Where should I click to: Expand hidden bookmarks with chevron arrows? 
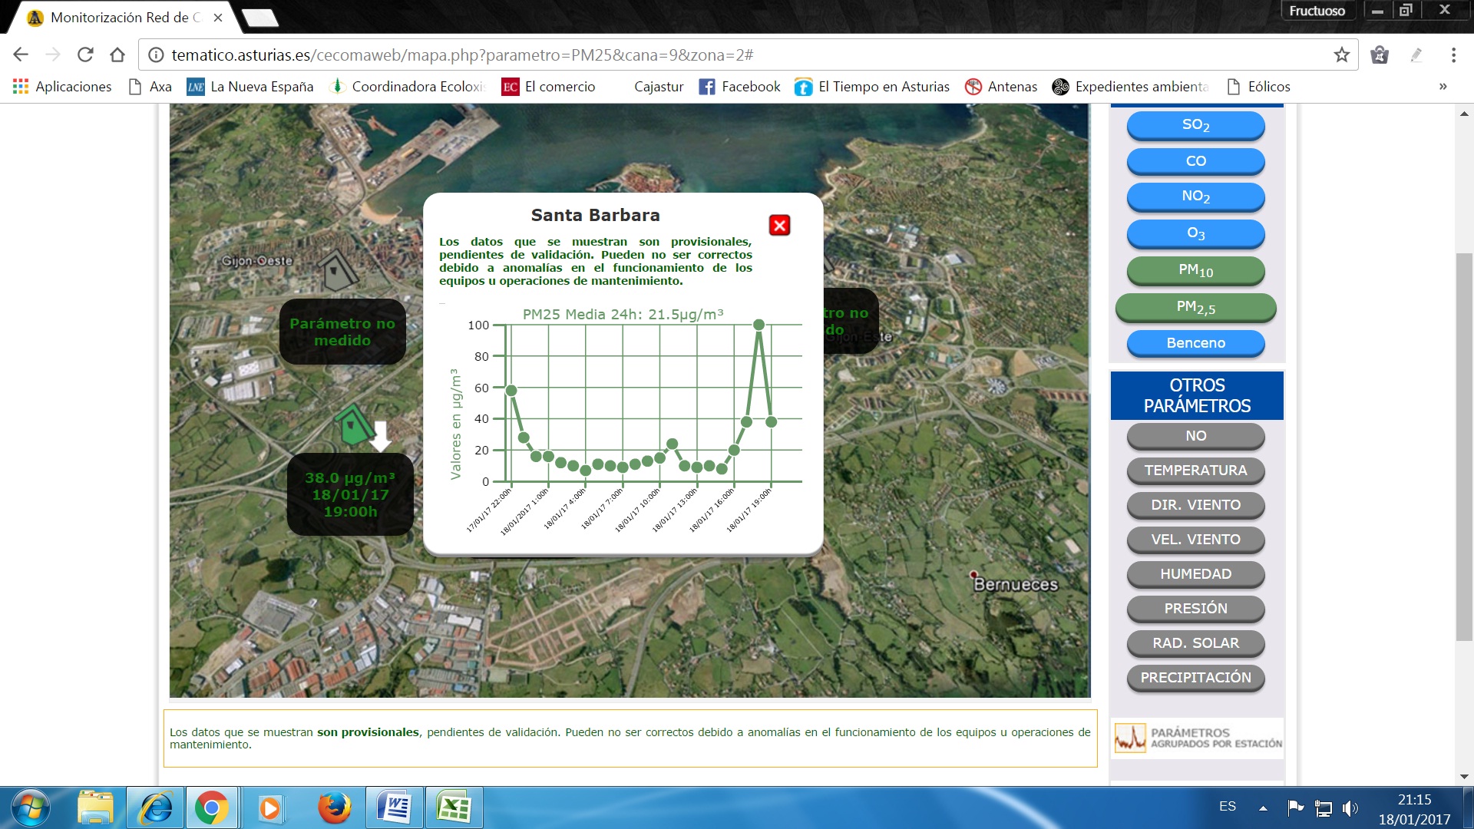pyautogui.click(x=1443, y=87)
